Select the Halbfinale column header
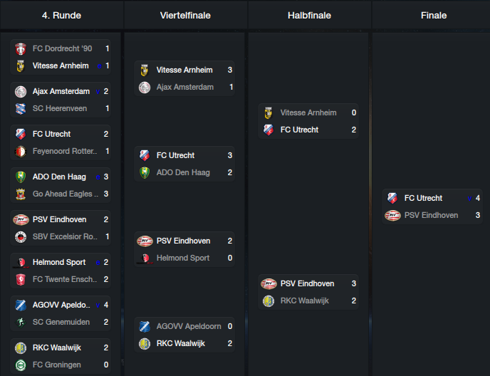 309,15
